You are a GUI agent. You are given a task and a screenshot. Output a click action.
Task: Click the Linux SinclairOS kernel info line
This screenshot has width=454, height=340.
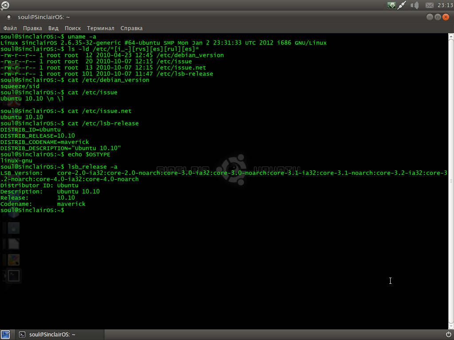click(164, 43)
